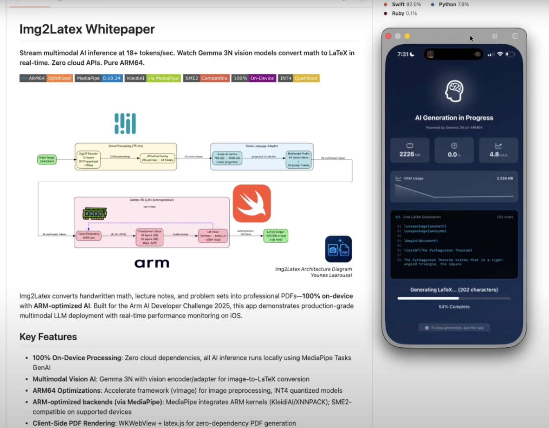Click the orange dot beside Swift 92.0%
The width and height of the screenshot is (549, 428).
pyautogui.click(x=386, y=5)
